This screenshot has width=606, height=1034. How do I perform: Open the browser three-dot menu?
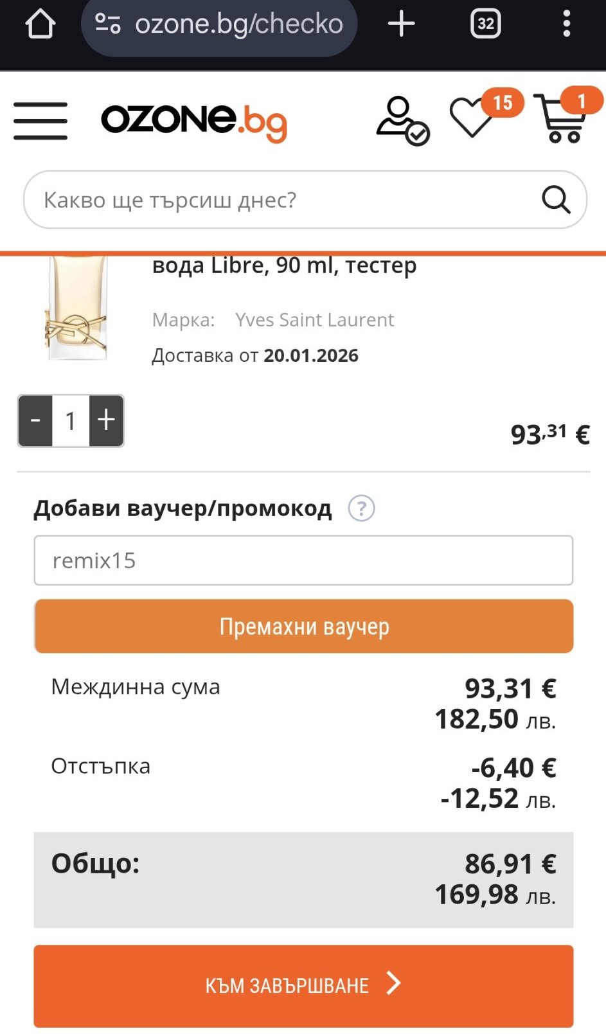(x=566, y=24)
